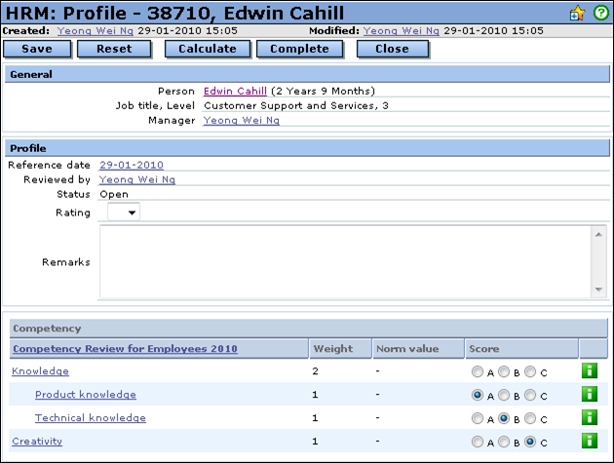
Task: Click green info icon for Creativity row
Action: [588, 442]
